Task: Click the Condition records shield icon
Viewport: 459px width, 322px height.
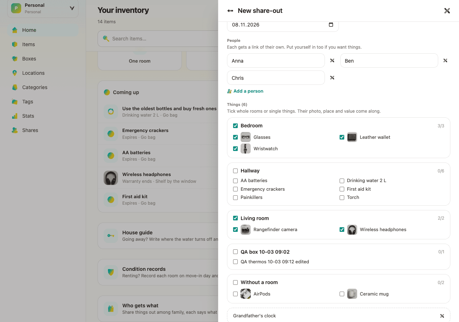Action: pos(111,272)
